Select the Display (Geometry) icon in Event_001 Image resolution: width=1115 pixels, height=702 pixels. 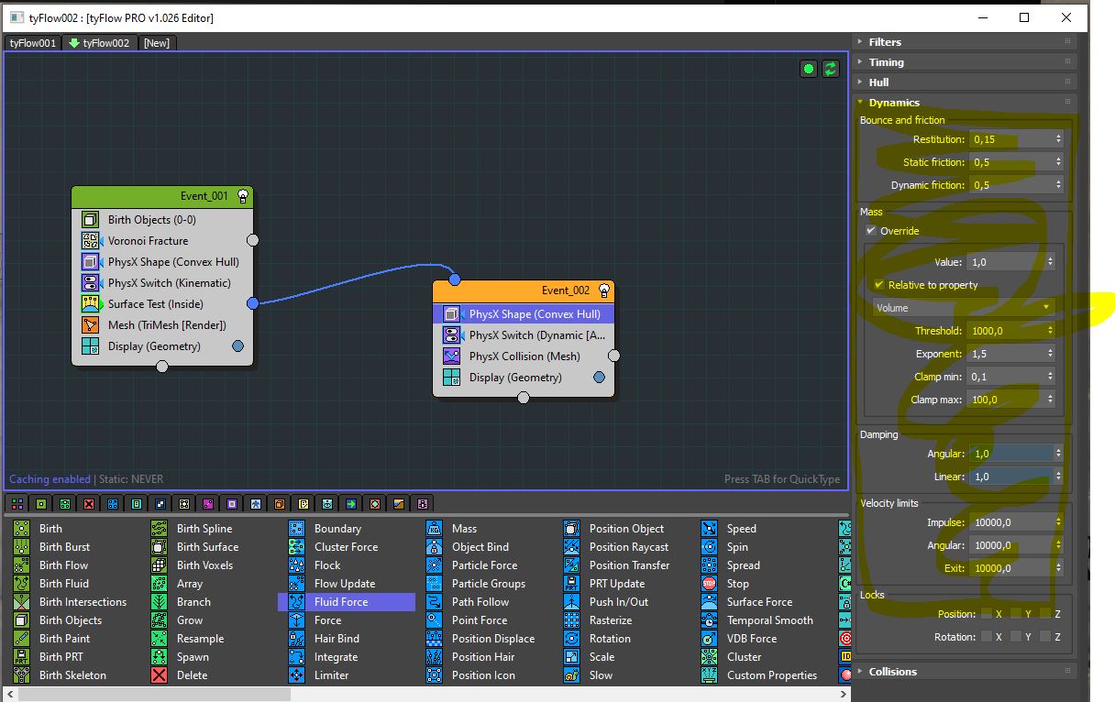click(x=90, y=346)
